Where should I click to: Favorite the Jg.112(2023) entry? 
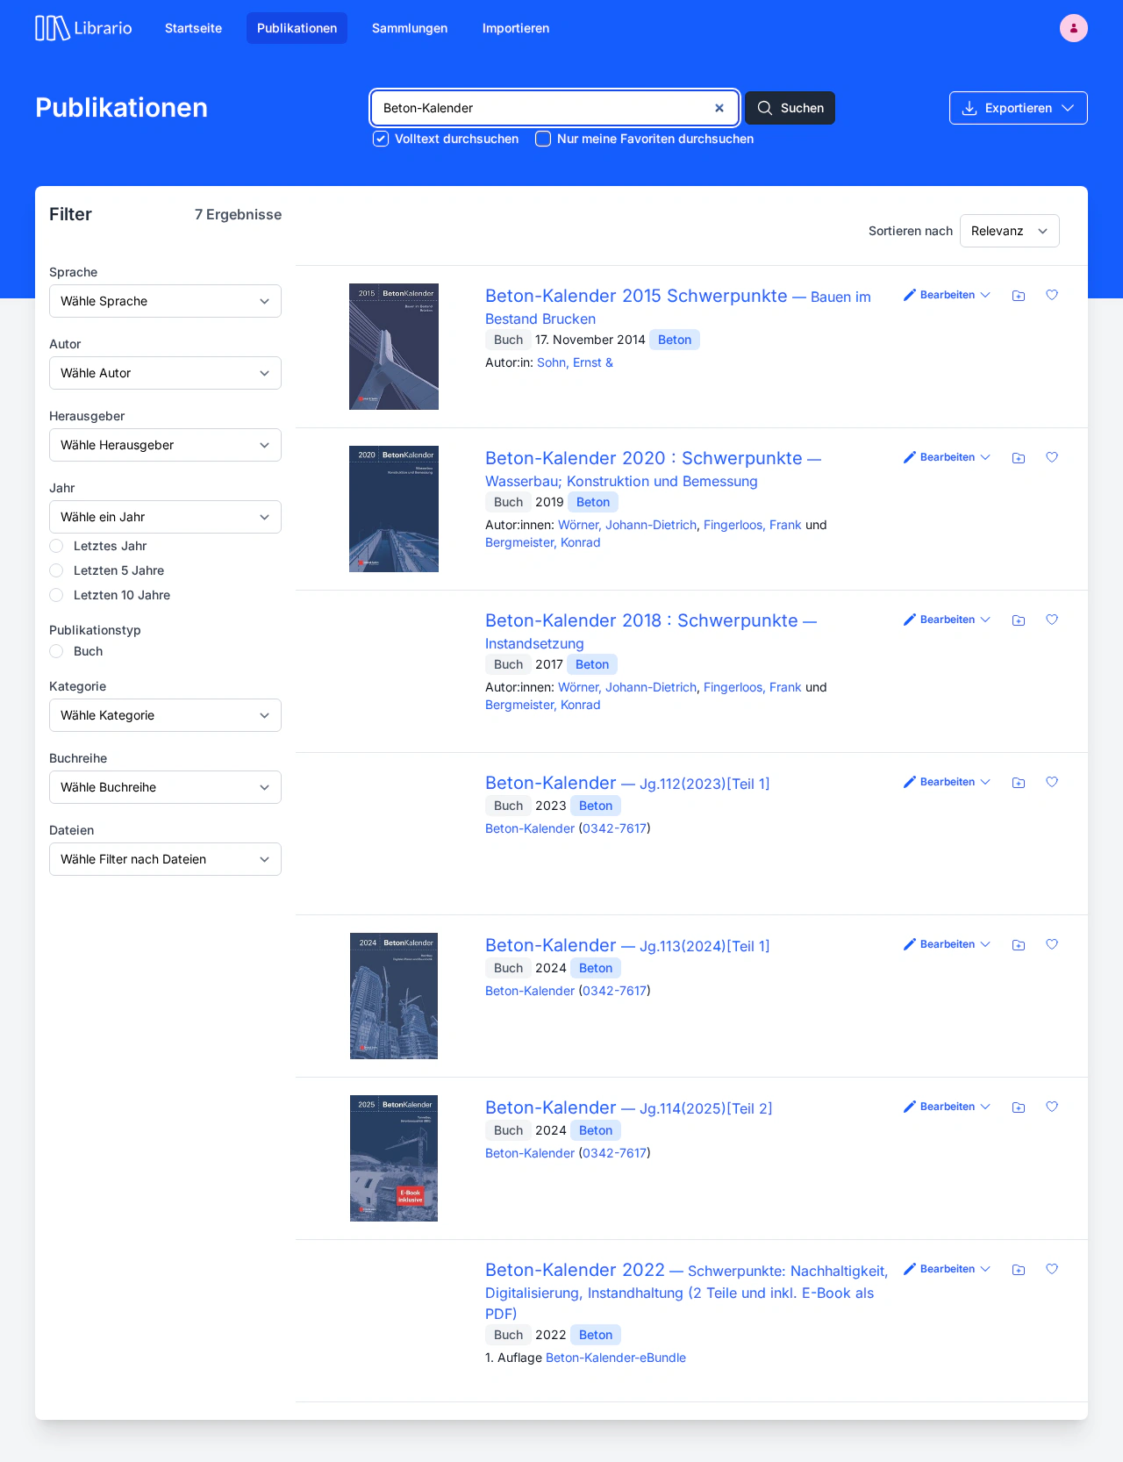click(x=1052, y=782)
